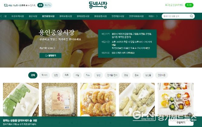Image resolution: width=202 pixels, height=127 pixels.
Task: Show previous markets with left chevron
Action: pos(1,16)
